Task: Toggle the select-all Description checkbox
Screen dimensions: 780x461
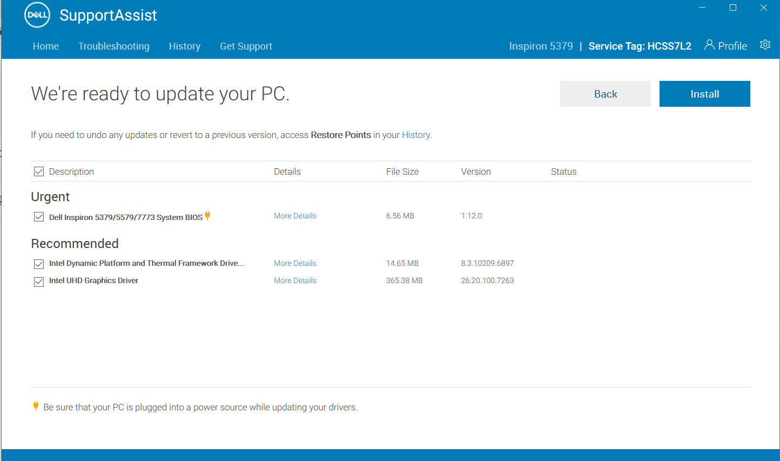Action: (x=39, y=171)
